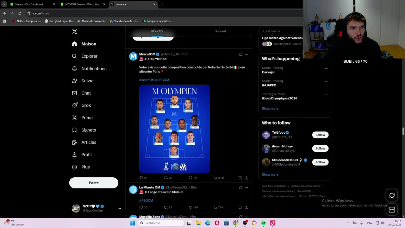This screenshot has height=228, width=405.
Task: Switch to NZO7OFF Stream Watch Live tab
Action: coord(82,4)
